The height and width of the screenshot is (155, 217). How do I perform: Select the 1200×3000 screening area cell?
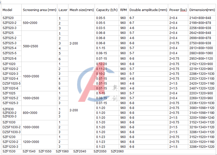click(31, 142)
